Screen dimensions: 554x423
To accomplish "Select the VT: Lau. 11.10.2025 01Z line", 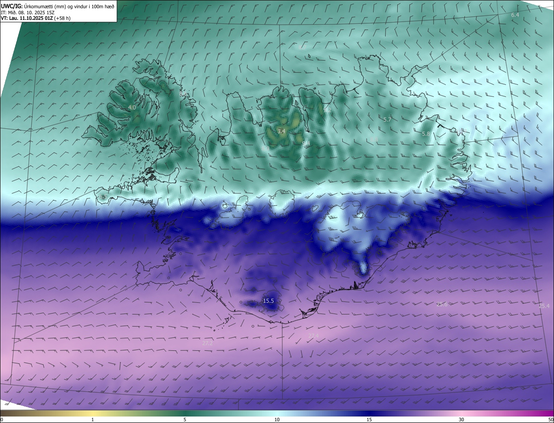I will 36,18.
